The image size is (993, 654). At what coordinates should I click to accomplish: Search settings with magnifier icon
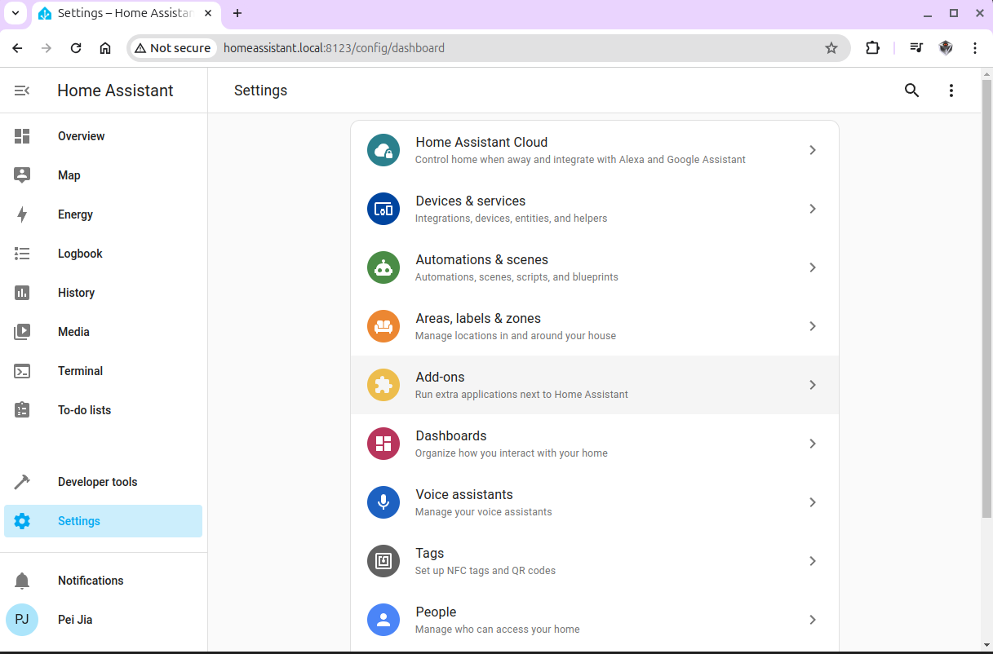(912, 91)
